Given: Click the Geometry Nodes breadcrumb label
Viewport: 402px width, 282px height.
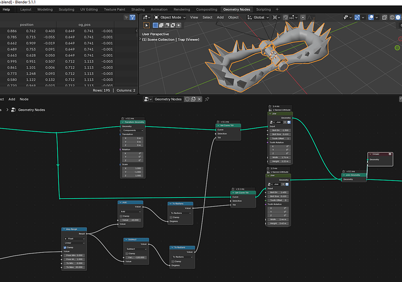Looking at the screenshot, I should [31, 110].
